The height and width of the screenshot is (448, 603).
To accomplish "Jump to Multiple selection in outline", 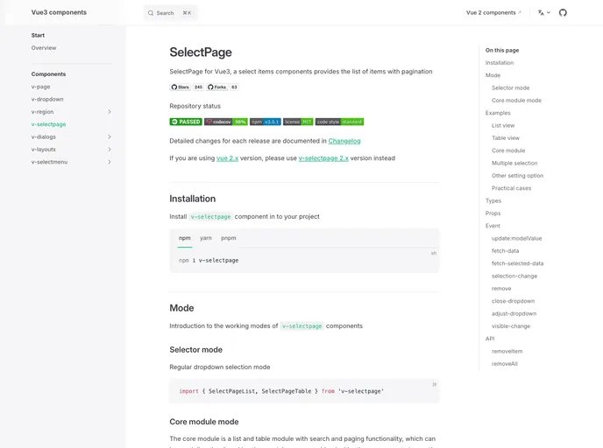I will (514, 163).
